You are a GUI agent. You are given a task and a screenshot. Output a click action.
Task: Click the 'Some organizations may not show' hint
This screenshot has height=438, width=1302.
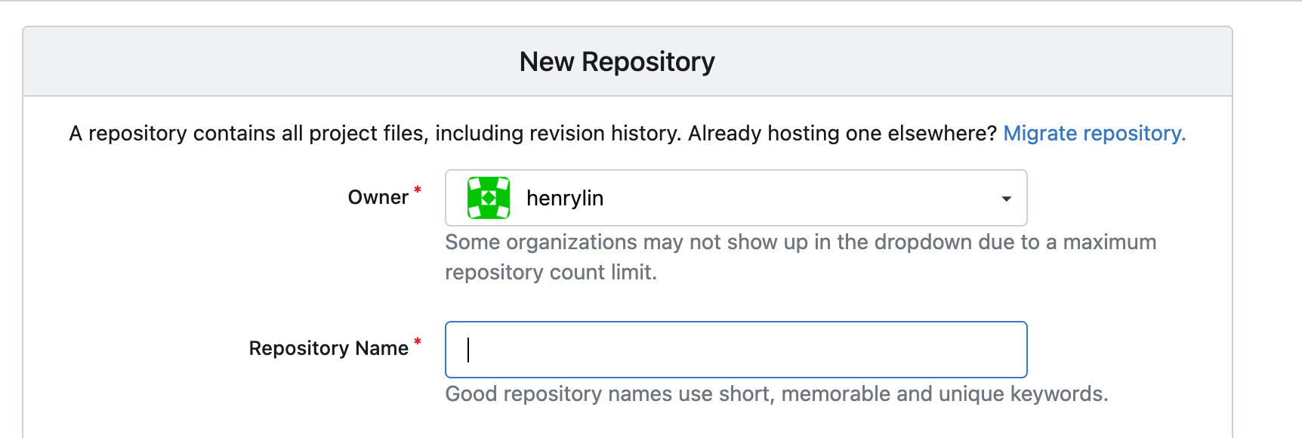coord(801,242)
